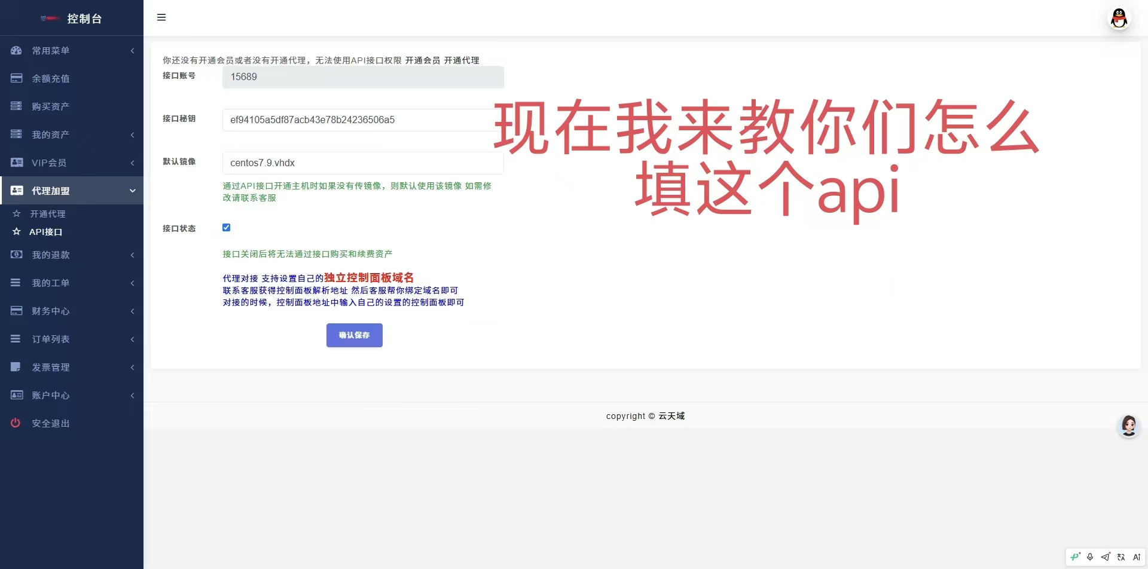This screenshot has height=569, width=1148.
Task: Open the QQ penguin avatar profile
Action: click(x=1119, y=18)
